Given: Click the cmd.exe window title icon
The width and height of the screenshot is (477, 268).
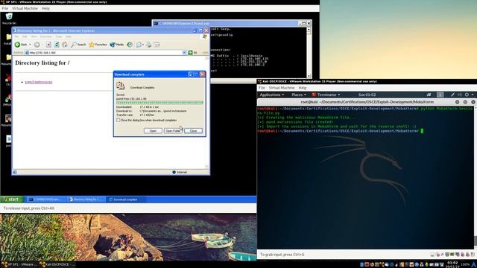Looking at the screenshot, I should [156, 23].
